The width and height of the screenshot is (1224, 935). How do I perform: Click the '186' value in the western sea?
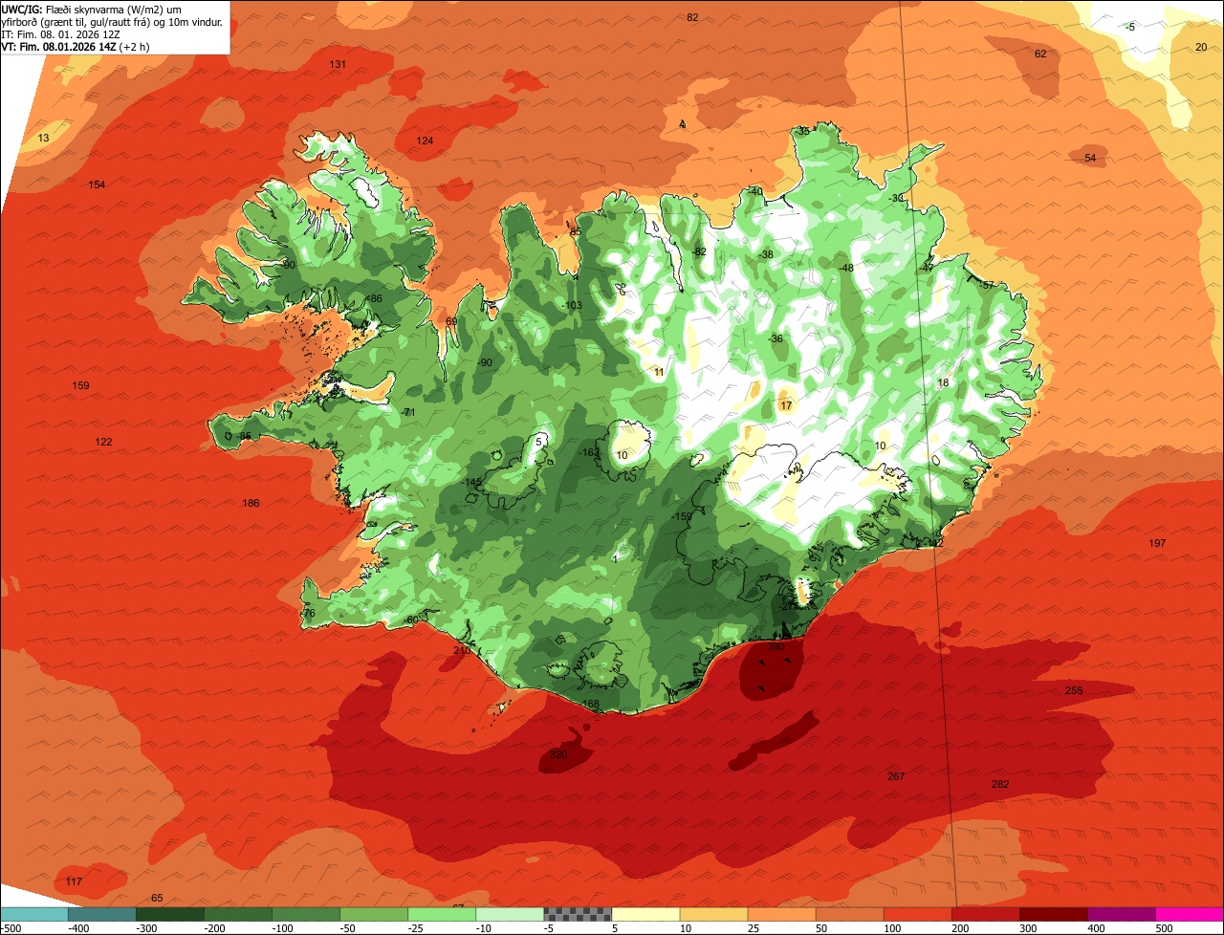point(251,504)
